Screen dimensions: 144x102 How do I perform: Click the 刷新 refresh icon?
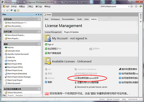46,82
